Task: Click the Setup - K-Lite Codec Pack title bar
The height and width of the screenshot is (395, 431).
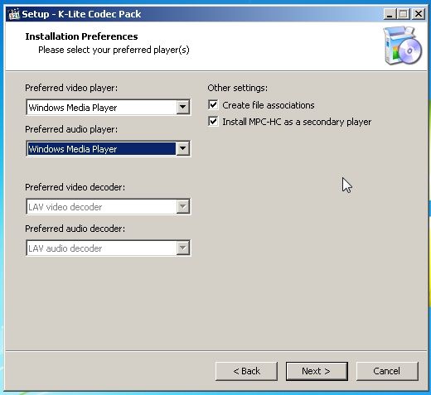Action: [193, 14]
